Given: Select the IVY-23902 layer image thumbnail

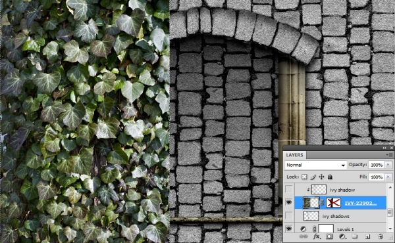Looking at the screenshot, I should (x=311, y=202).
